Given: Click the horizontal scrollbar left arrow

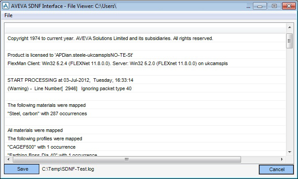Looking at the screenshot, I should pyautogui.click(x=8, y=159).
